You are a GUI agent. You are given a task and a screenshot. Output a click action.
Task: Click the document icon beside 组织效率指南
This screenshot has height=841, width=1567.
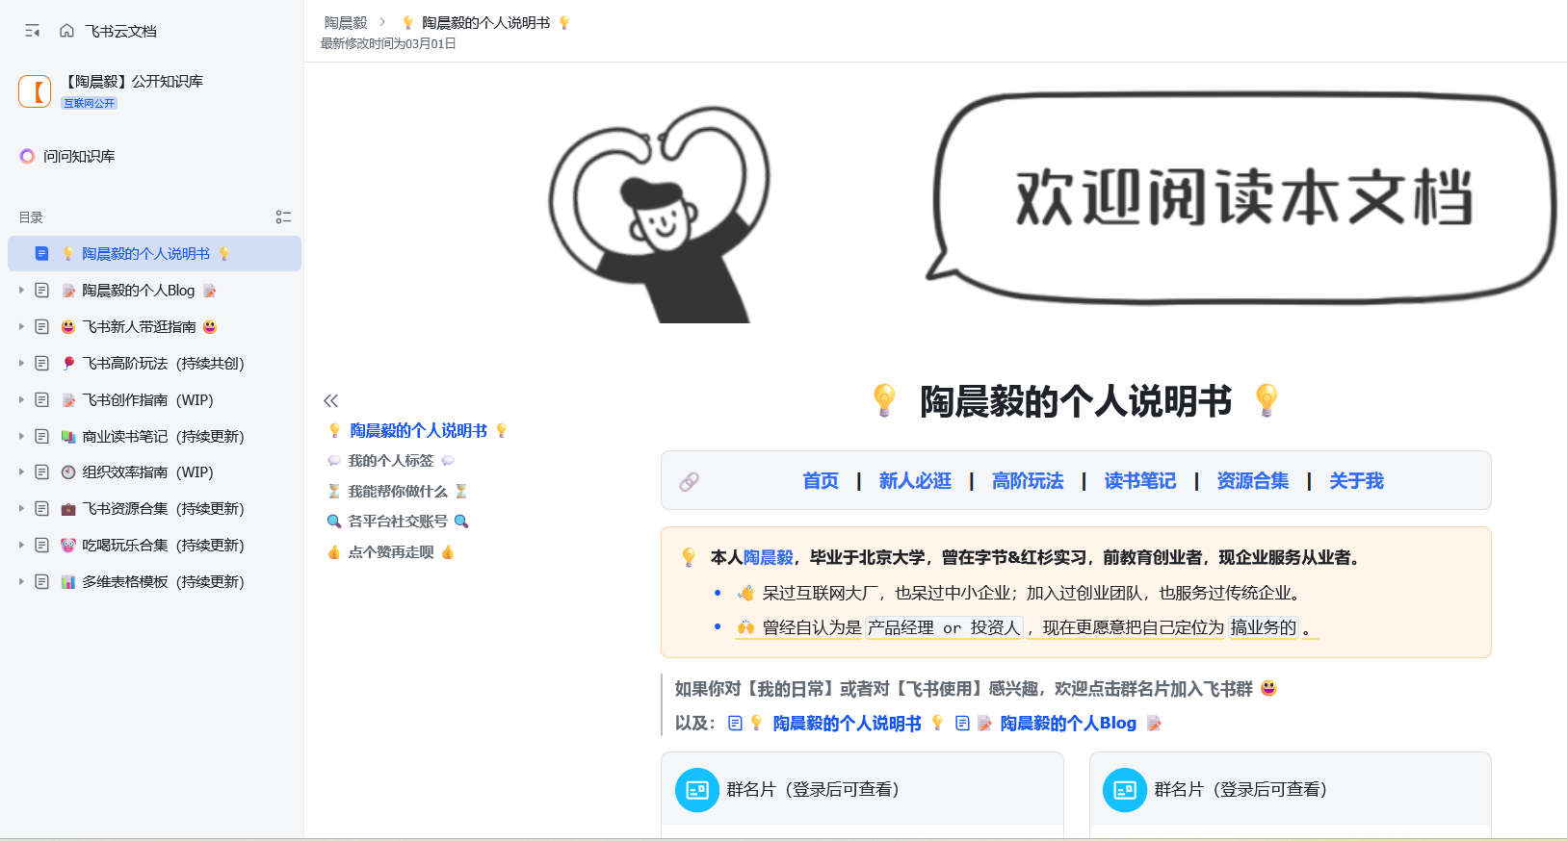point(41,472)
